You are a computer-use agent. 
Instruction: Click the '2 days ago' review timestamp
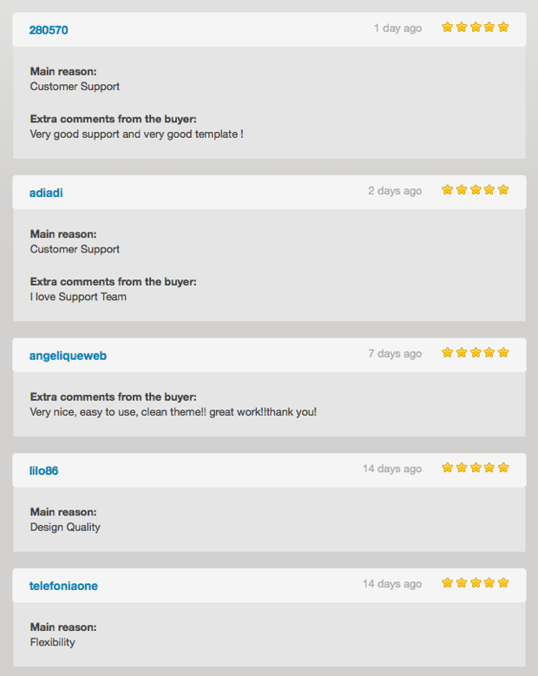[395, 191]
